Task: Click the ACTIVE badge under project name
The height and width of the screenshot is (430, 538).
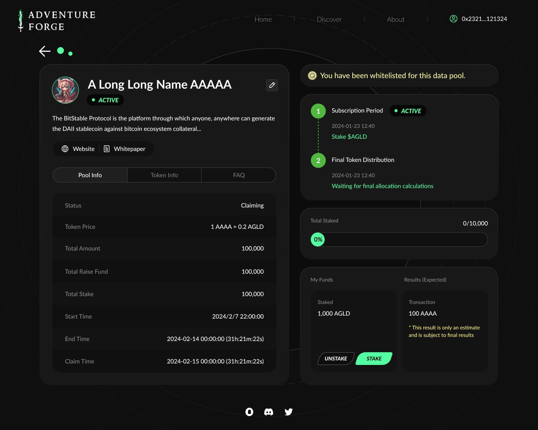Action: point(105,100)
